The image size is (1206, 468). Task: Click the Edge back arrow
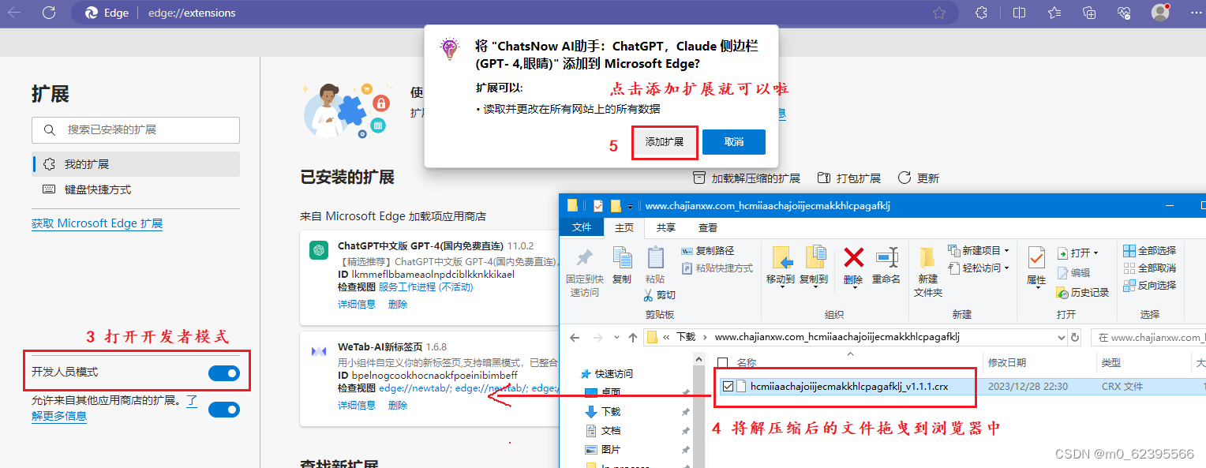pyautogui.click(x=14, y=13)
